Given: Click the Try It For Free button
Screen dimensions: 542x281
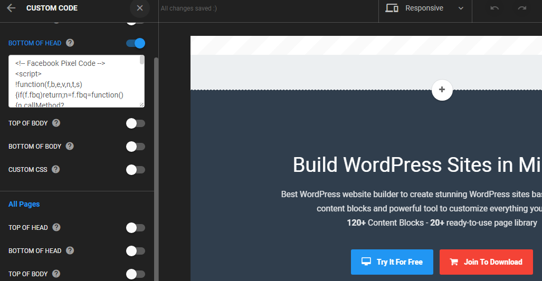Looking at the screenshot, I should (392, 262).
